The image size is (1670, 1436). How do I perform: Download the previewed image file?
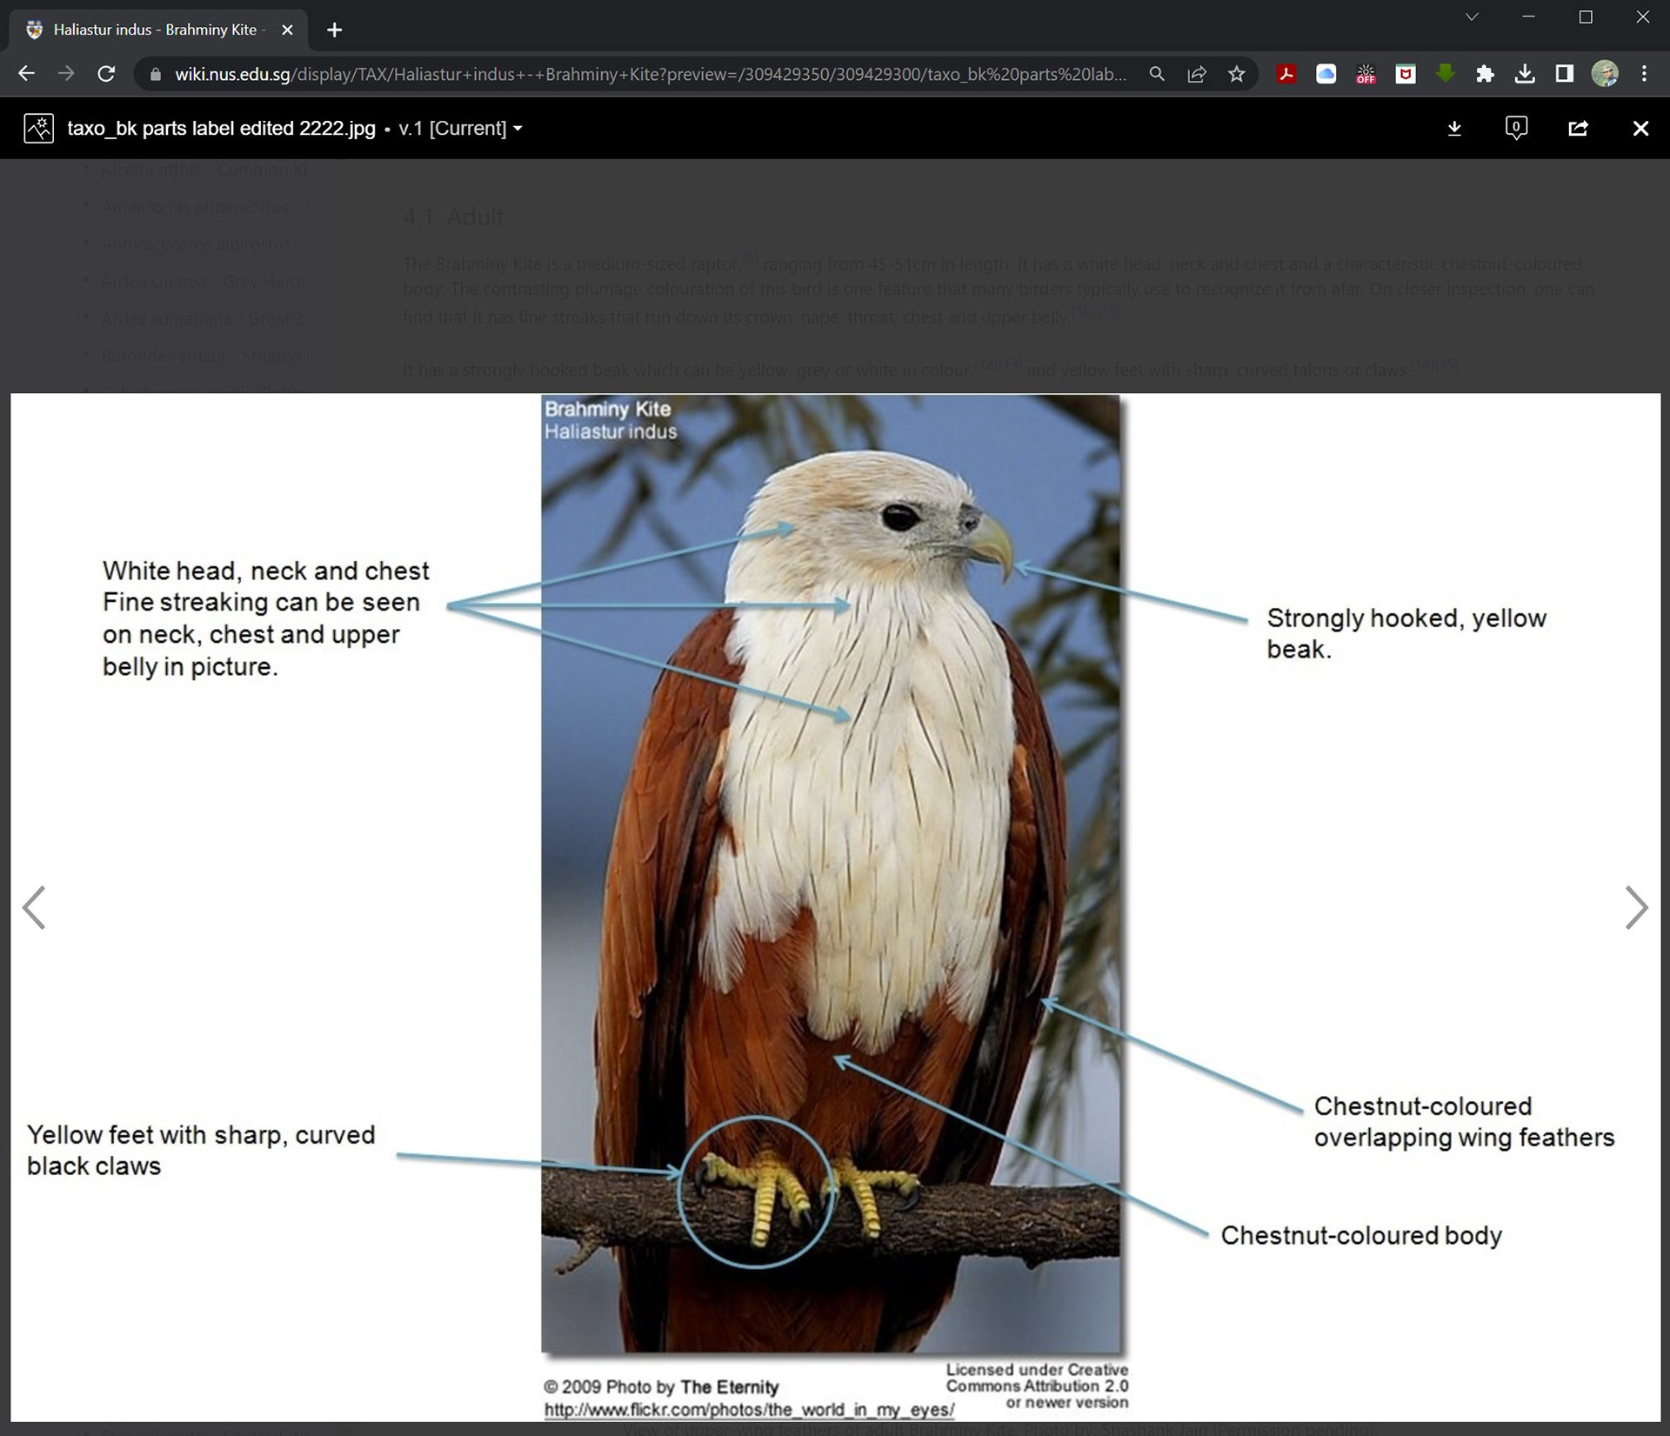[1453, 129]
